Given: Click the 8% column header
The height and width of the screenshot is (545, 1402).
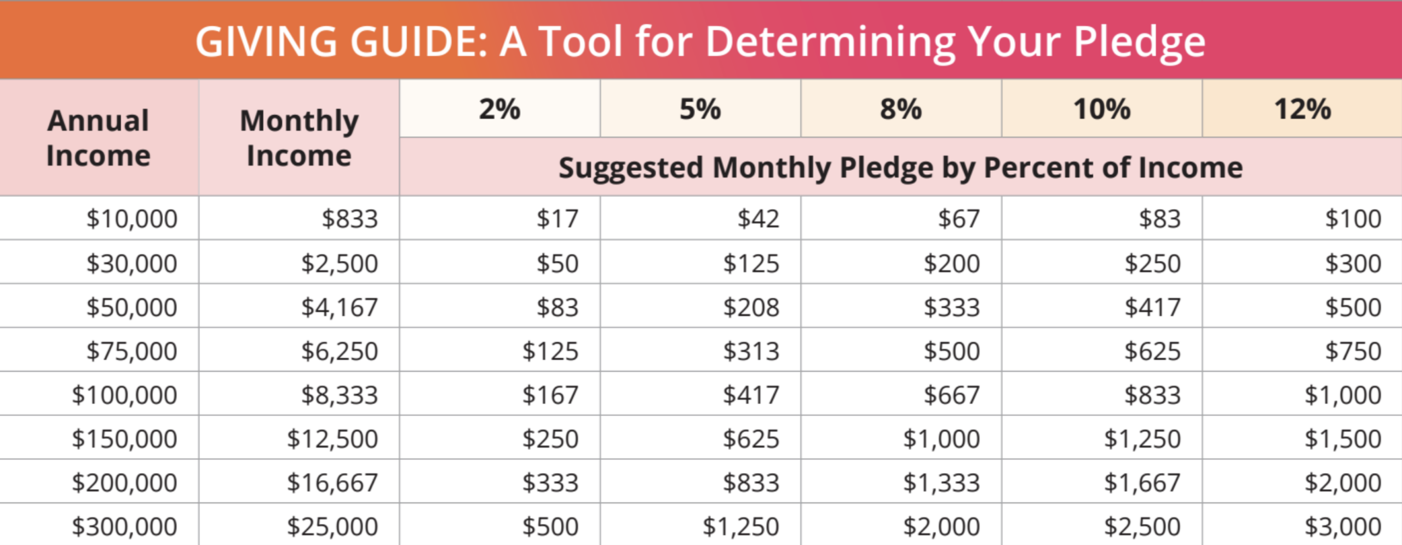Looking at the screenshot, I should (x=901, y=109).
